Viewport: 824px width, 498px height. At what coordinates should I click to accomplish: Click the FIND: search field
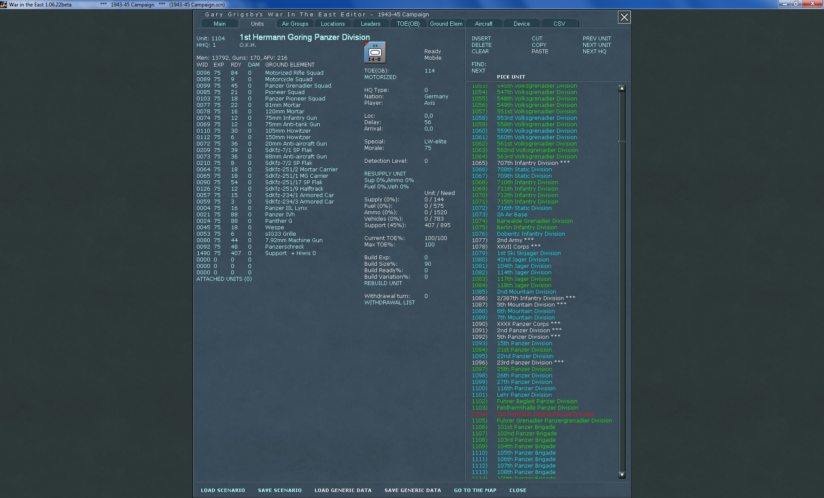(x=479, y=64)
